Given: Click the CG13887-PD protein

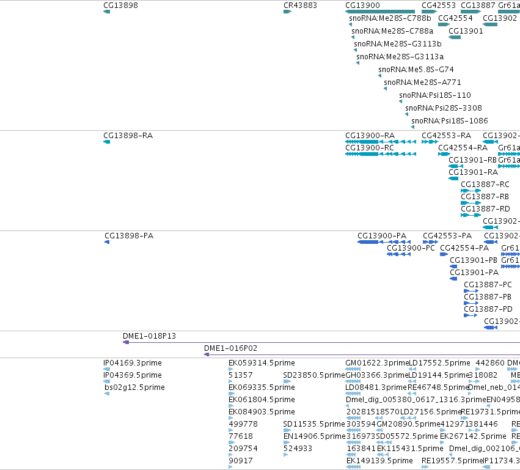Looking at the screenshot, I should [x=471, y=316].
